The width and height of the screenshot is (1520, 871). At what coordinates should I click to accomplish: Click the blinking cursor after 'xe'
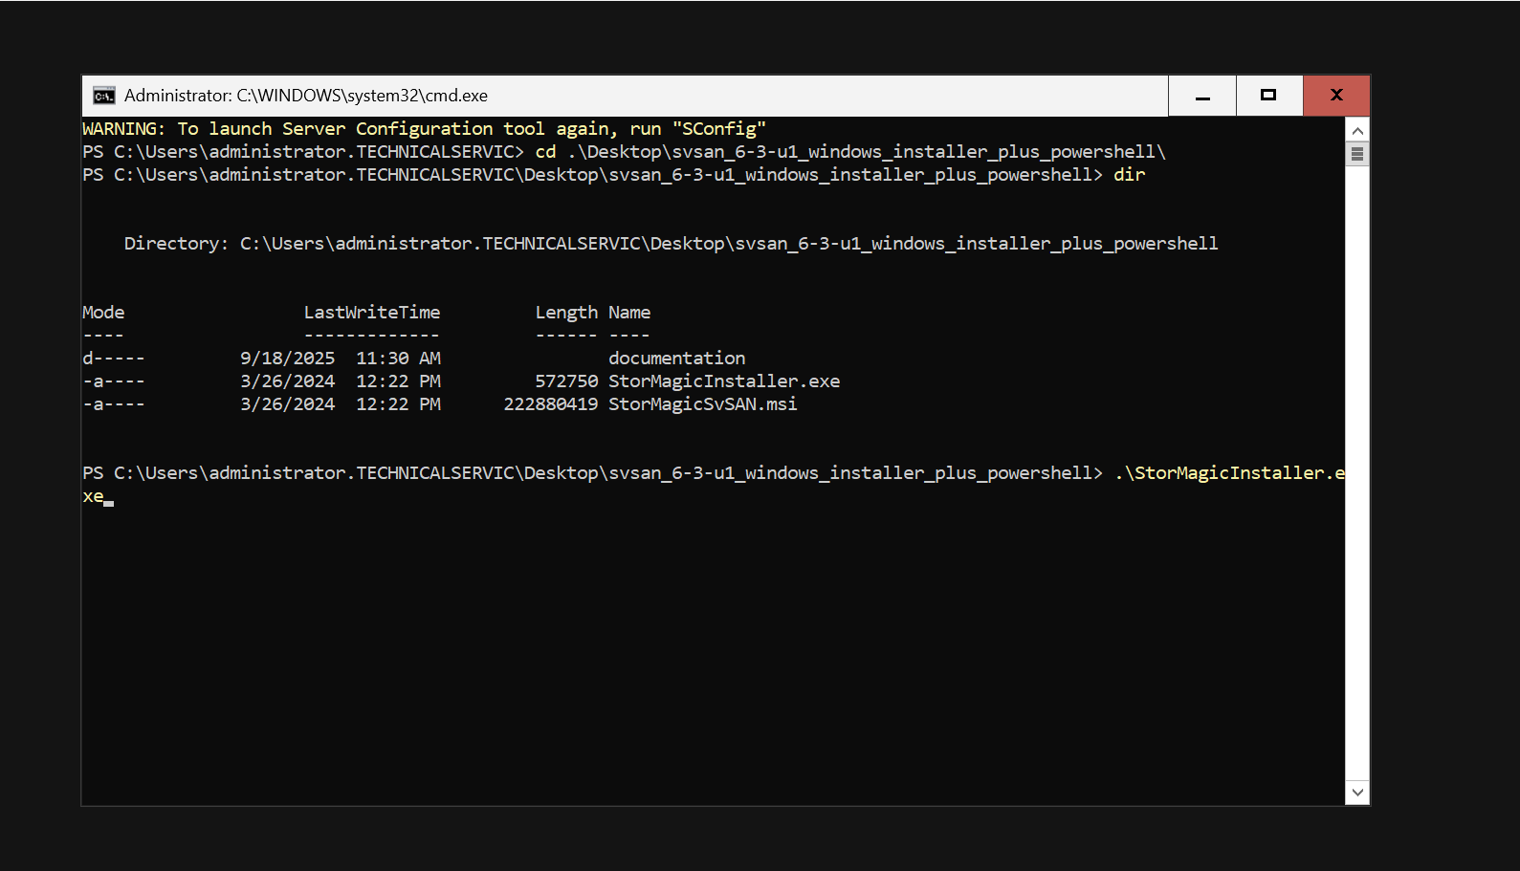pyautogui.click(x=109, y=503)
